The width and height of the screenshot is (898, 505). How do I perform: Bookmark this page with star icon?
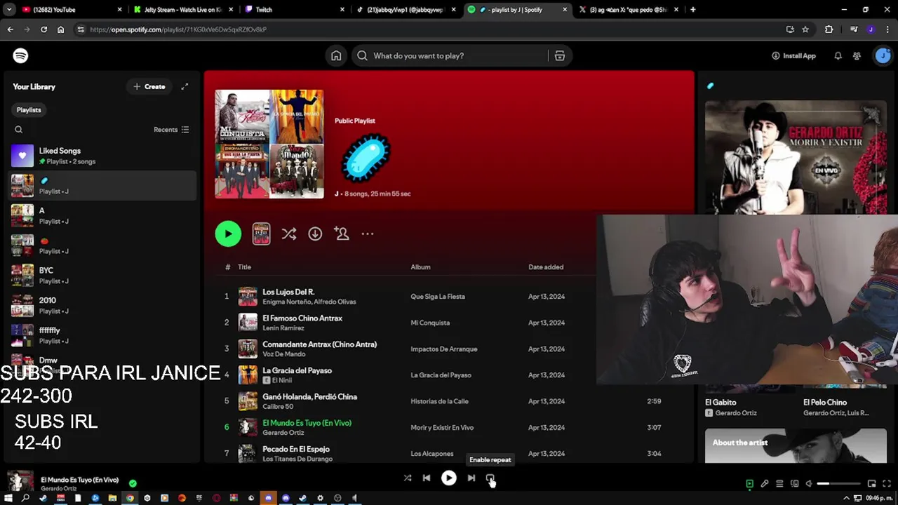pyautogui.click(x=805, y=29)
